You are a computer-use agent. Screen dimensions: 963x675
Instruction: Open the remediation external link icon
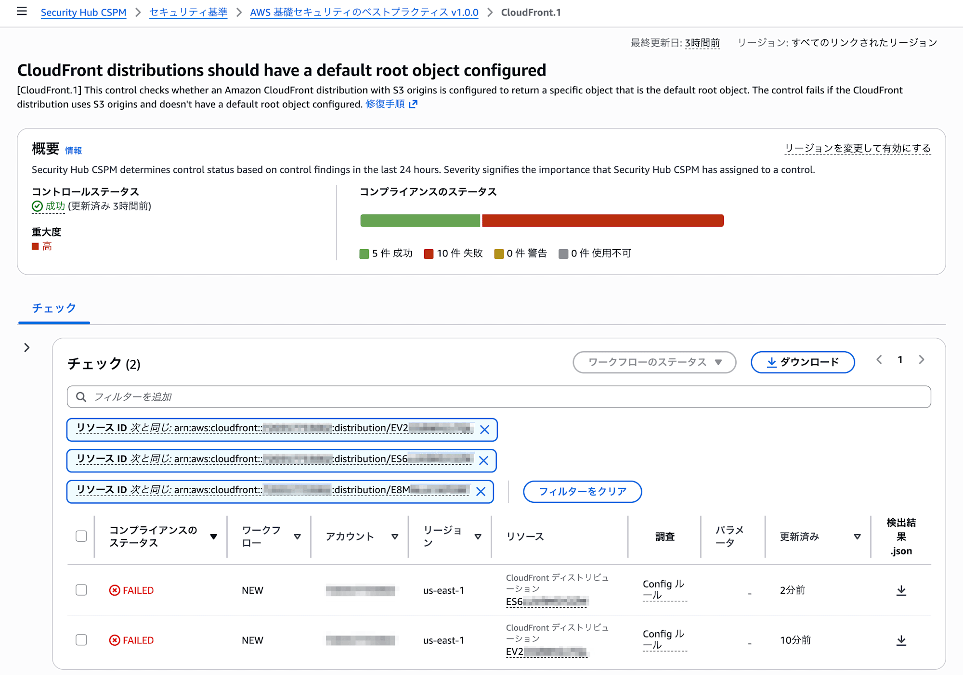pyautogui.click(x=413, y=104)
